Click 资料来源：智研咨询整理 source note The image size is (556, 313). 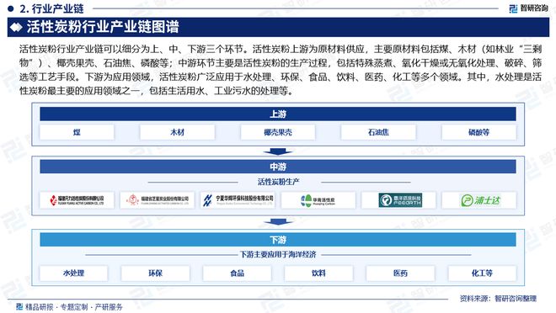click(x=498, y=299)
